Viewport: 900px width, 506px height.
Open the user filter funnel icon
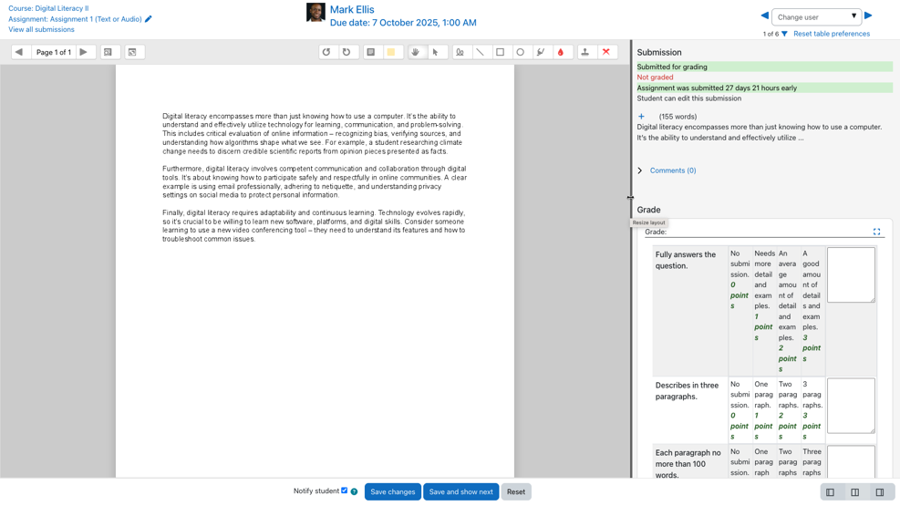(x=784, y=34)
